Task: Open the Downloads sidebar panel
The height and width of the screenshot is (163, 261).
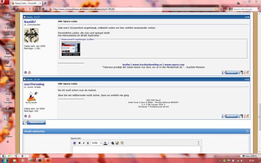Action: click(8, 74)
